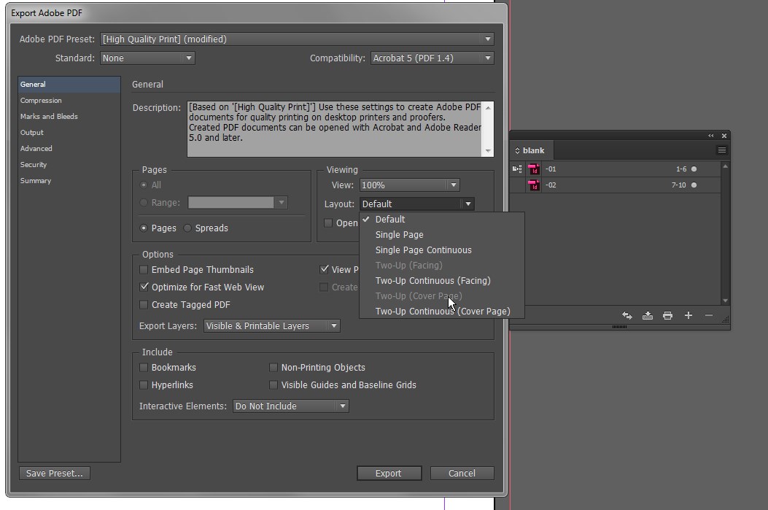This screenshot has height=510, width=768.
Task: Click page range 7-10 in the book panel
Action: 679,185
